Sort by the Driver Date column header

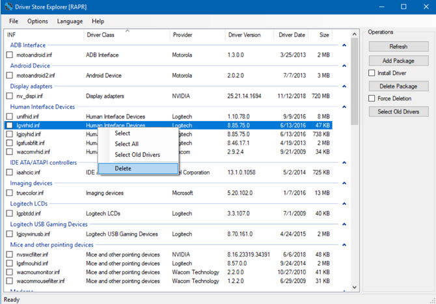tap(291, 35)
